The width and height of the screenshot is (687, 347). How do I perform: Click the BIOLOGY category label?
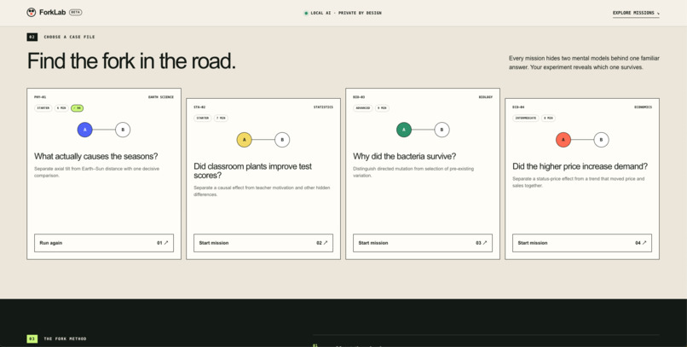tap(486, 97)
